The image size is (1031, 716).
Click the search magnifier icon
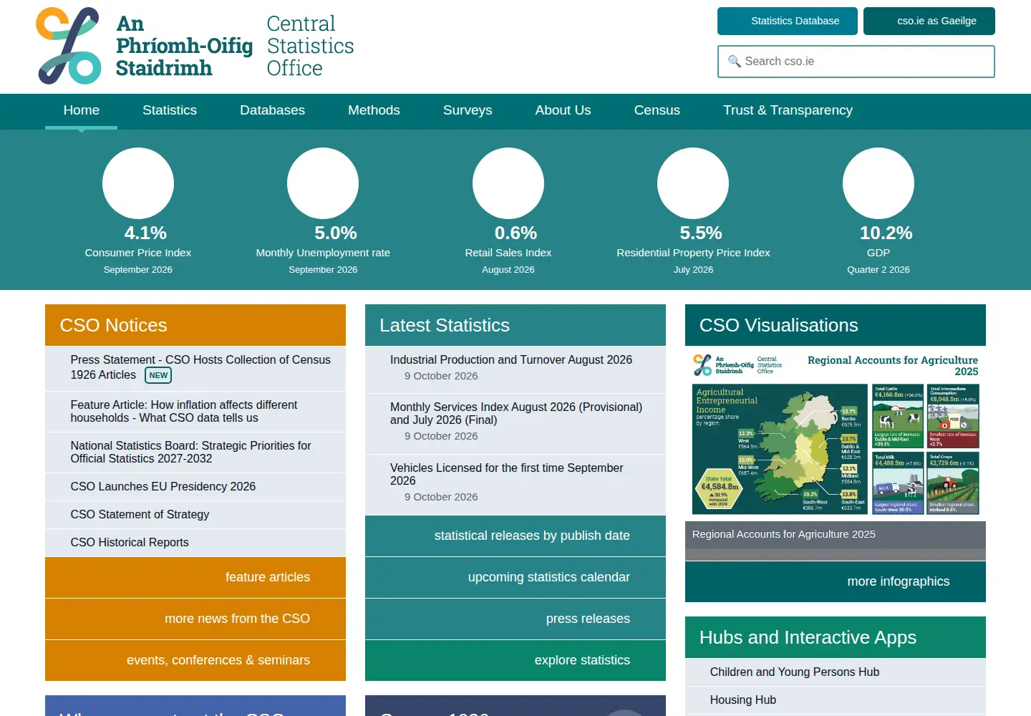coord(734,62)
